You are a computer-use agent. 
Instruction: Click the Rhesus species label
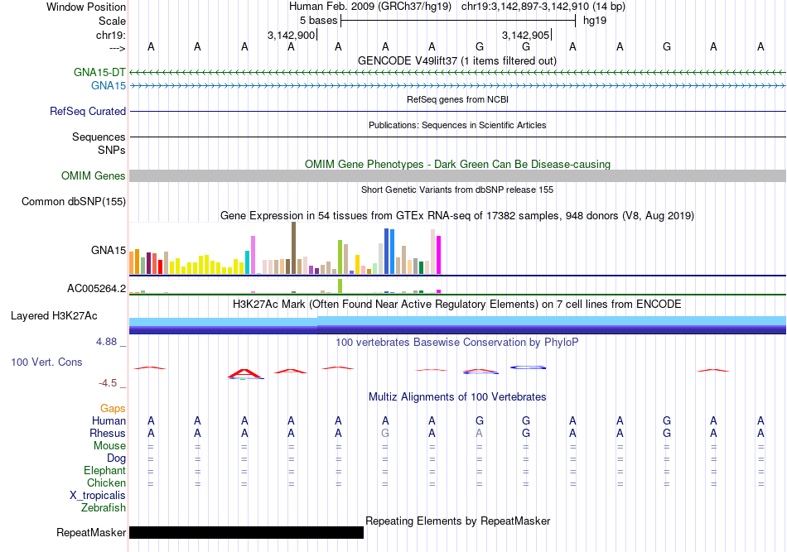(x=108, y=433)
